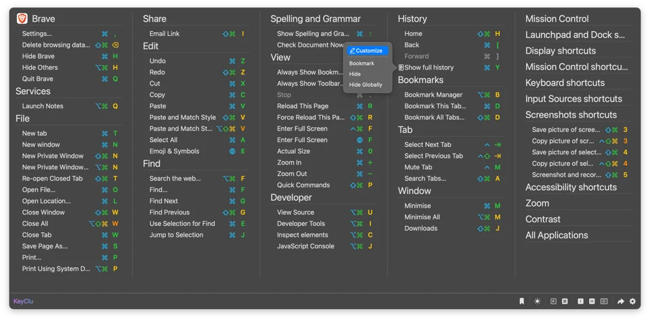Click the 'JavaScript Console' row
The height and width of the screenshot is (320, 650).
click(325, 246)
